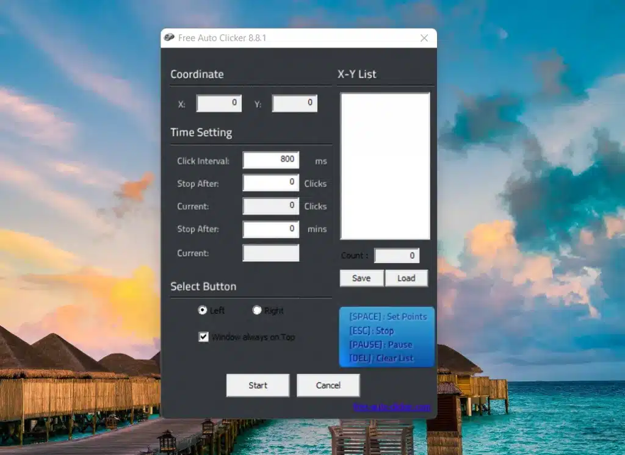Click the Count field showing 0
Image resolution: width=625 pixels, height=455 pixels.
coord(397,256)
